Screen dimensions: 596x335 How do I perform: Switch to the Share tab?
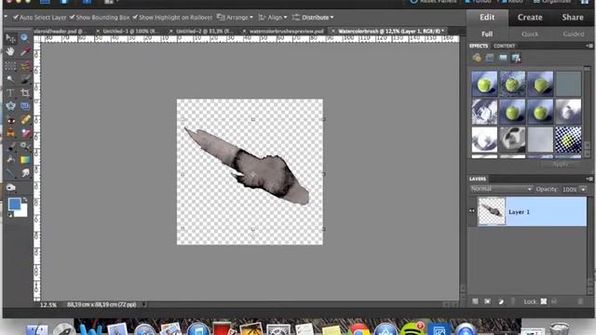pos(573,18)
